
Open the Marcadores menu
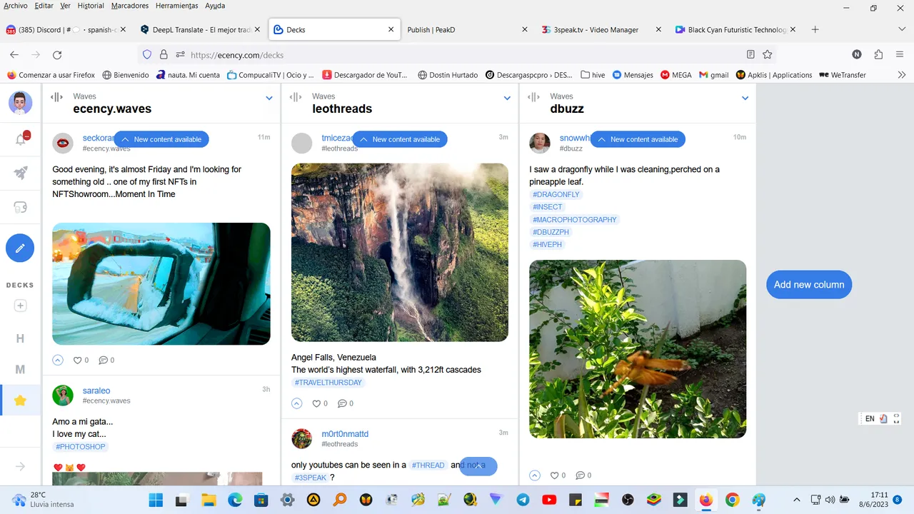pyautogui.click(x=130, y=6)
